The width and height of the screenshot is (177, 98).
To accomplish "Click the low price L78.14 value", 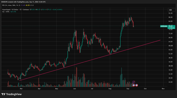I will (43, 10).
